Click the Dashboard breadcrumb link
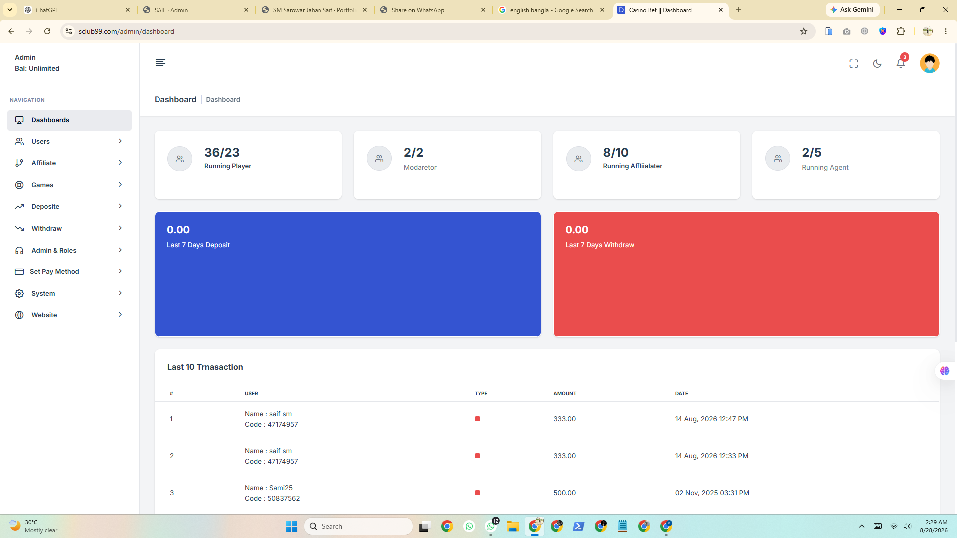The height and width of the screenshot is (538, 957). coord(223,99)
